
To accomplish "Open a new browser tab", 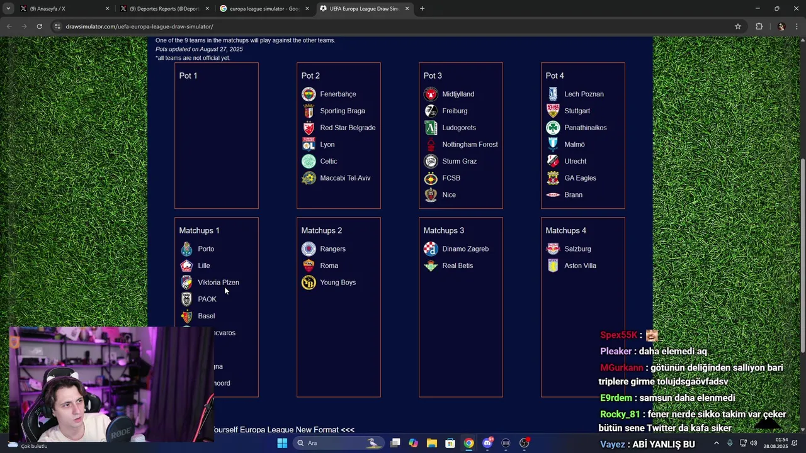I will [x=422, y=9].
